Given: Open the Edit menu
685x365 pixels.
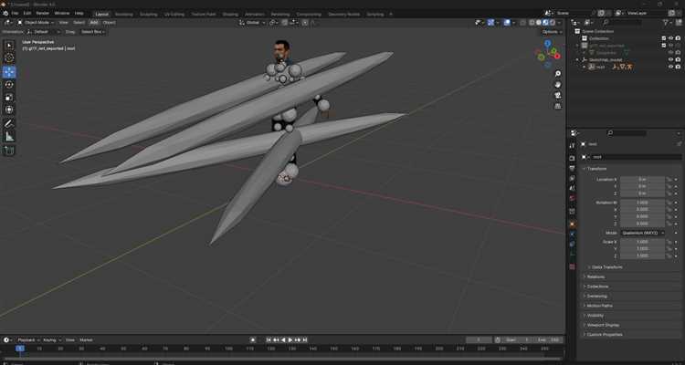Looking at the screenshot, I should tap(27, 14).
